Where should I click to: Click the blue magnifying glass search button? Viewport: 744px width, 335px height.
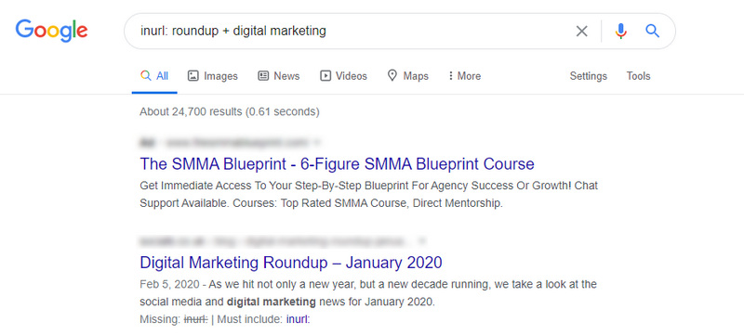[653, 31]
